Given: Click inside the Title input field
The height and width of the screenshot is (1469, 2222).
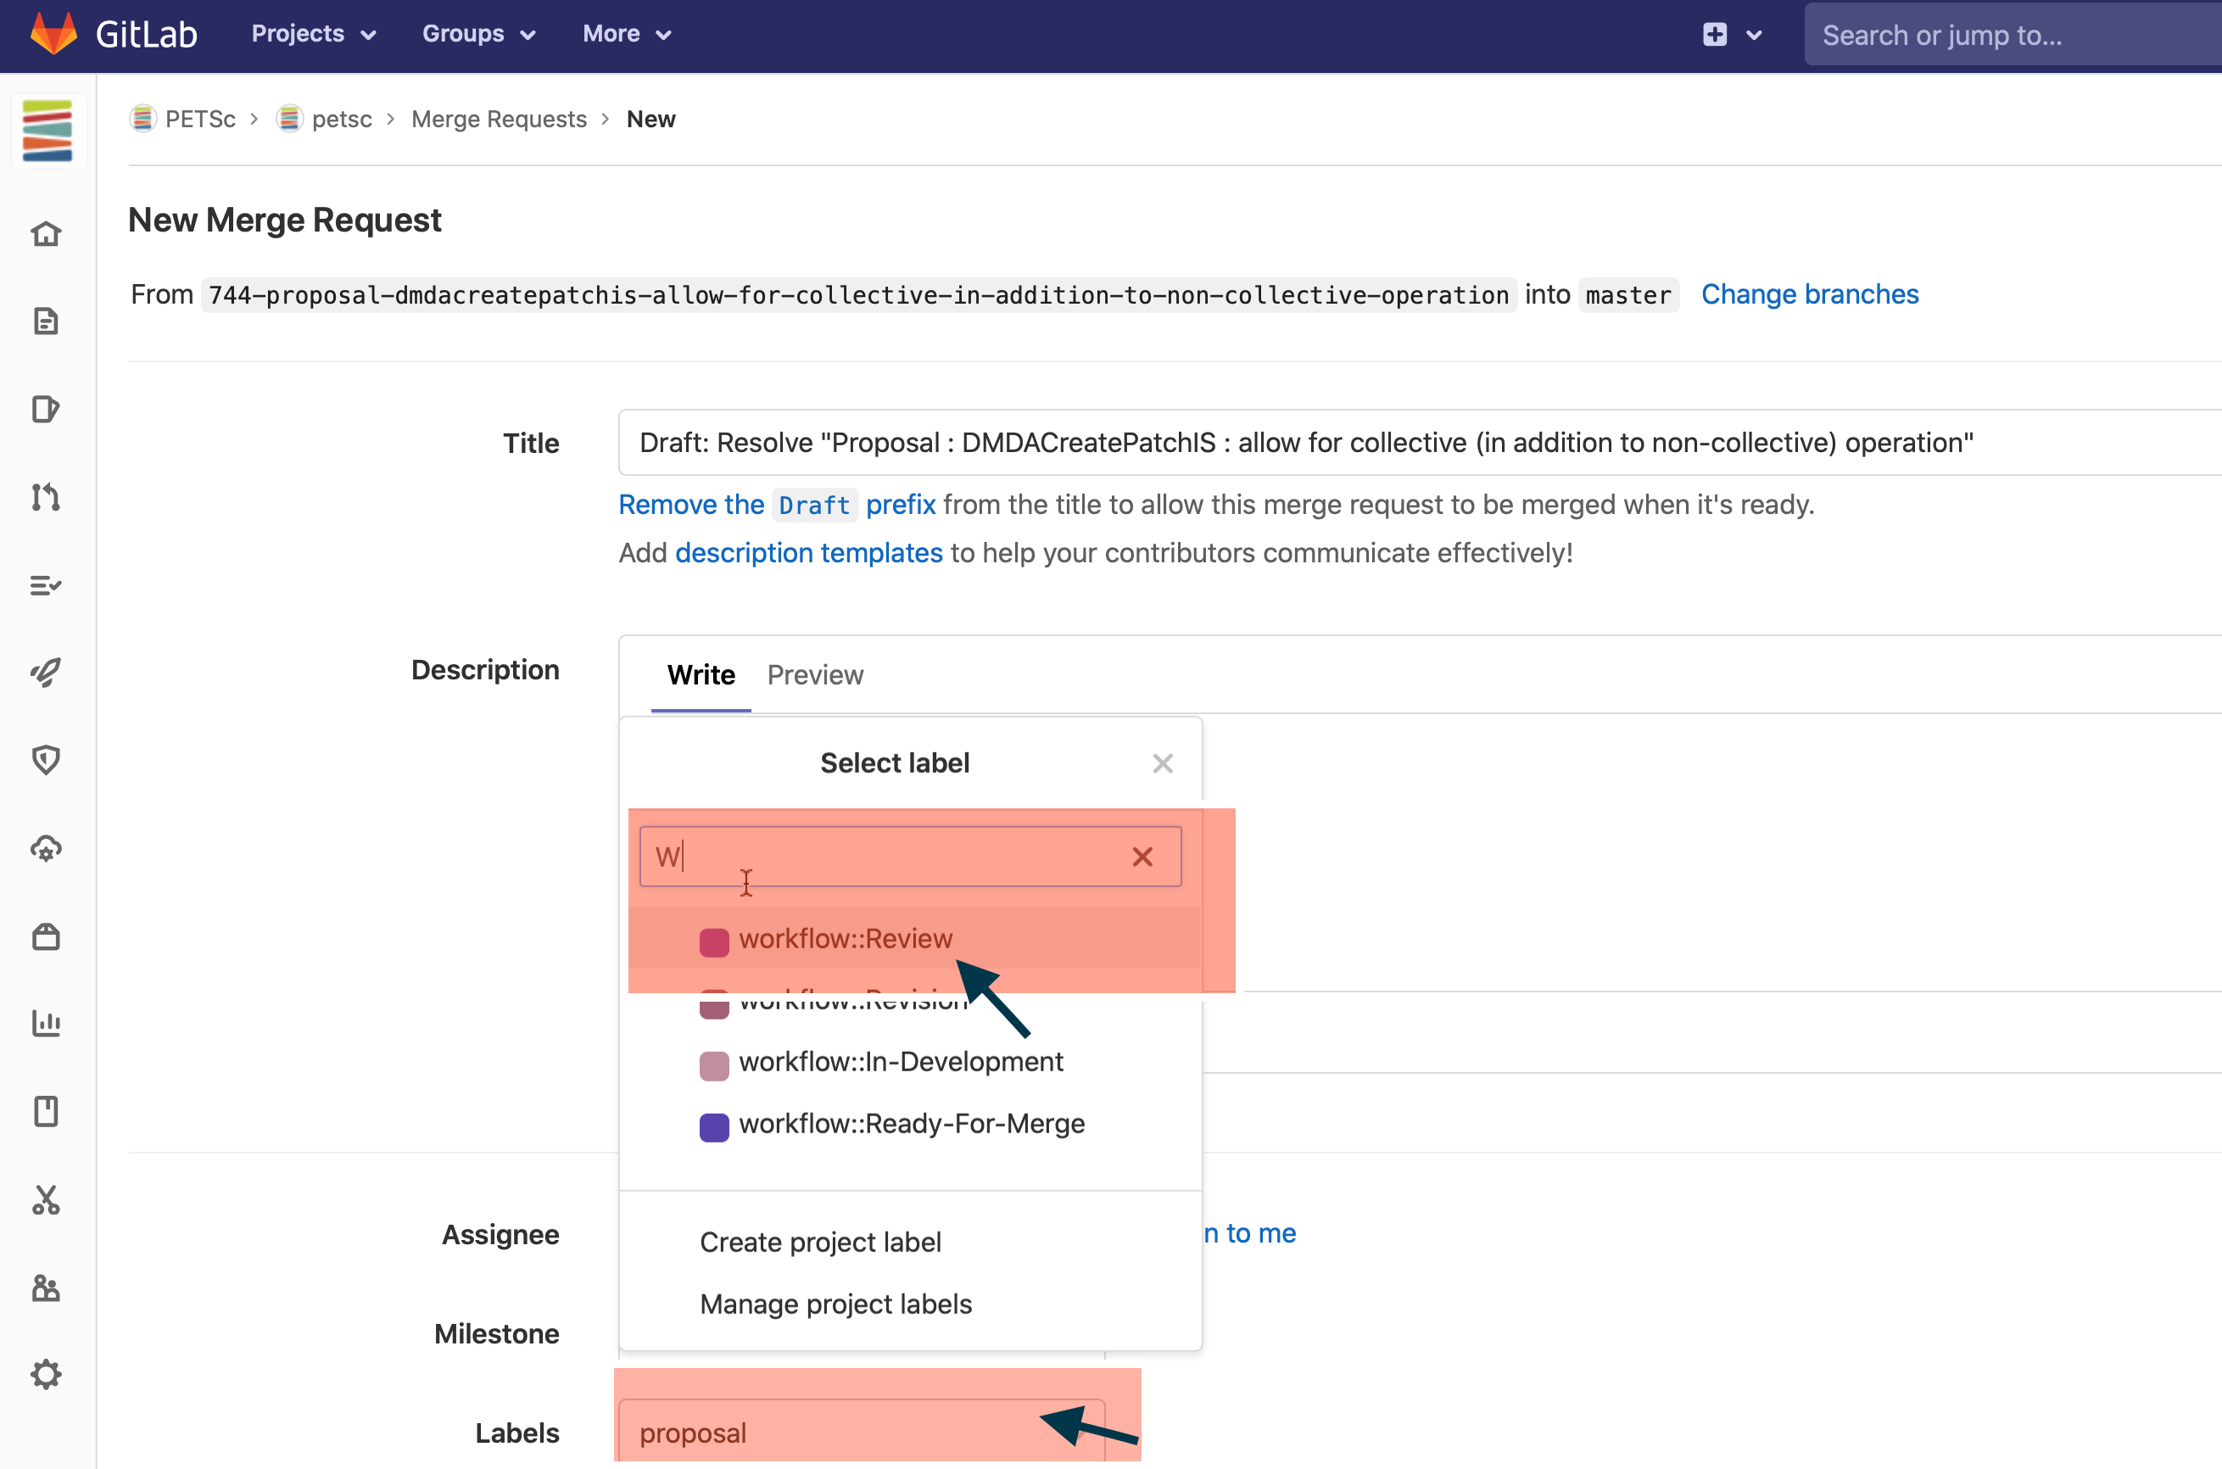Looking at the screenshot, I should (1421, 442).
